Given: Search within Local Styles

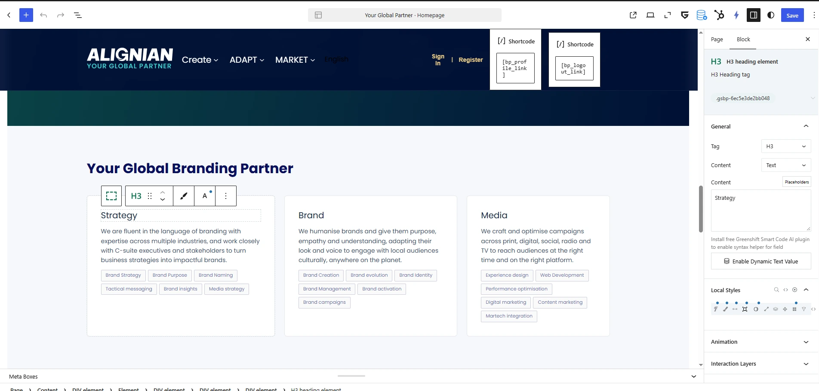Looking at the screenshot, I should (x=776, y=290).
